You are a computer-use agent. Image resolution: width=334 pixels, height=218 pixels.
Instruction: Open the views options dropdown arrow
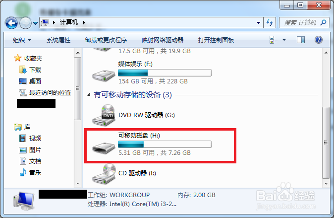[284, 40]
